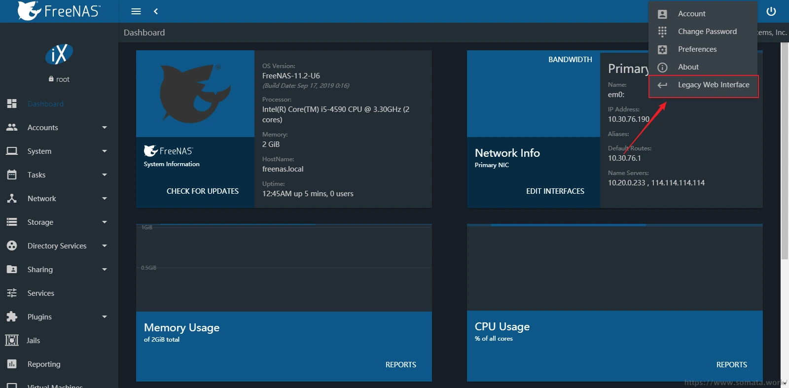Viewport: 789px width, 388px height.
Task: Click the iX Systems logo
Action: [59, 54]
